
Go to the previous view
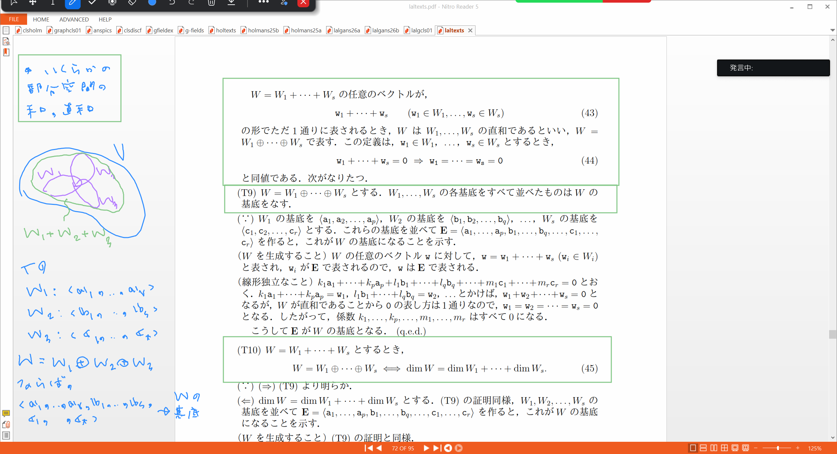point(448,448)
